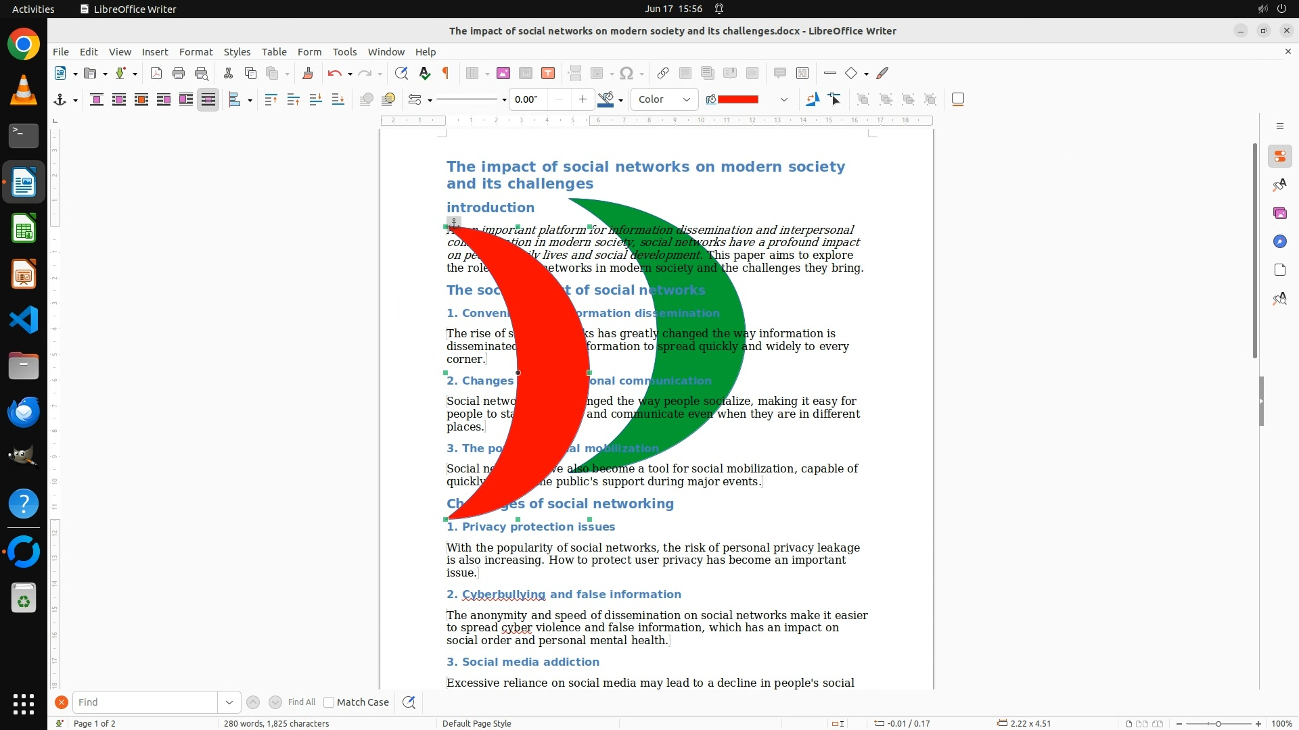Open the Gallery sidebar panel
Image resolution: width=1299 pixels, height=730 pixels.
tap(1279, 213)
